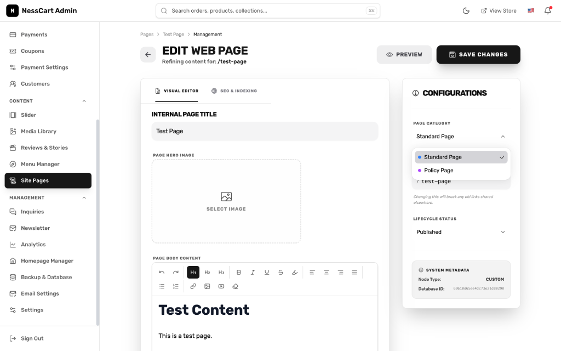Open the insert link icon
This screenshot has width=561, height=351.
point(193,286)
